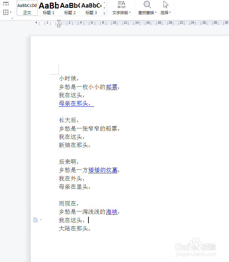The width and height of the screenshot is (229, 262).
Task: Expand the full style gallery list
Action: [104, 13]
